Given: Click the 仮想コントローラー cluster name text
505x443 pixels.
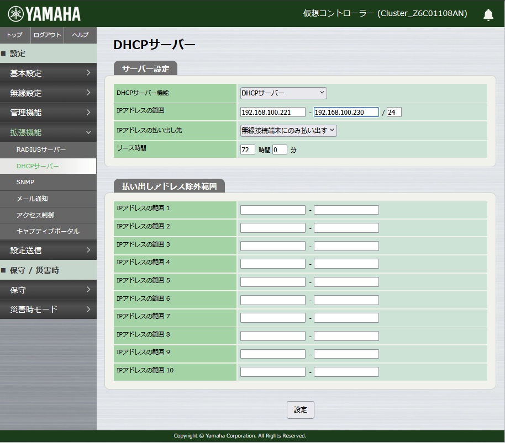Looking at the screenshot, I should (385, 13).
